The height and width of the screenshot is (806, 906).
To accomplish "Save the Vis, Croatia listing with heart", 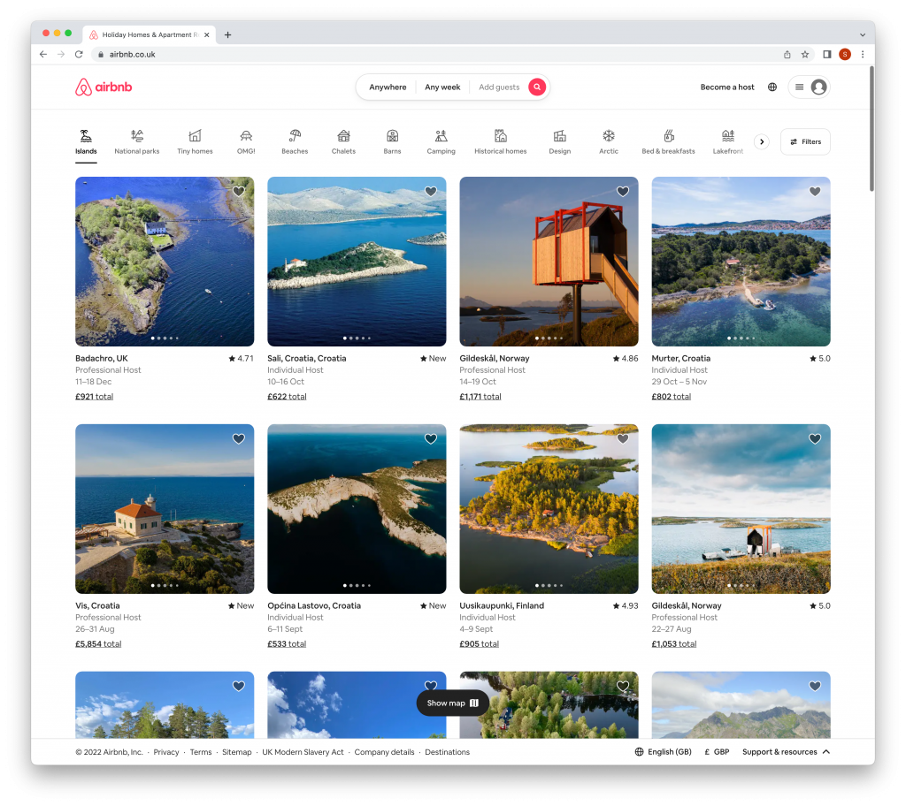I will (x=239, y=439).
